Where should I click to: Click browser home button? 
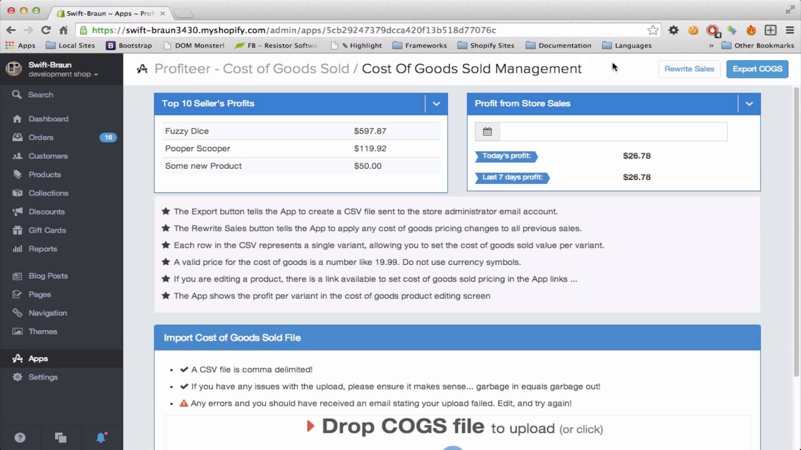[63, 30]
